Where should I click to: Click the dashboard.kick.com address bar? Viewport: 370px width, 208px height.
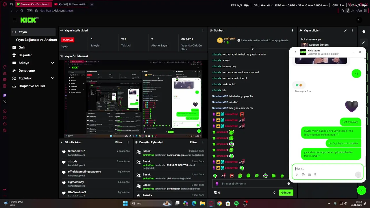point(57,11)
